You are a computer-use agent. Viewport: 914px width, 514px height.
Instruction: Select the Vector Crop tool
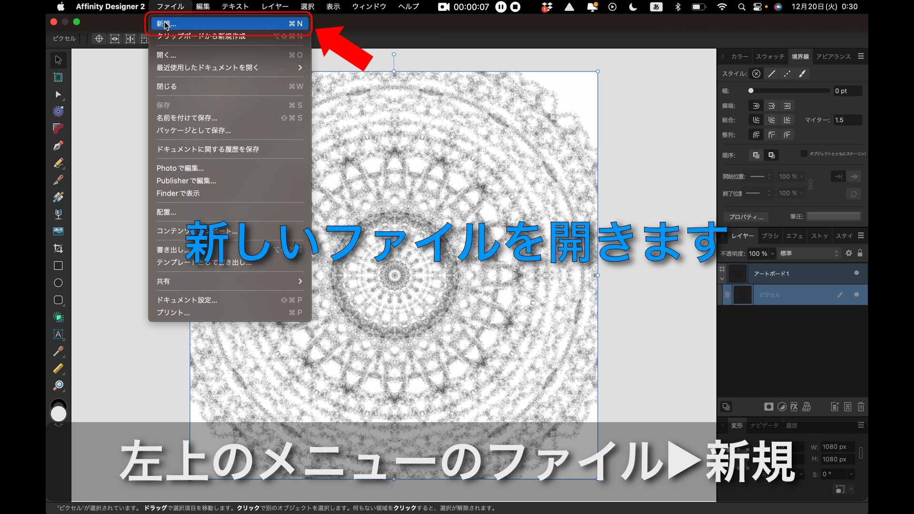(x=58, y=248)
